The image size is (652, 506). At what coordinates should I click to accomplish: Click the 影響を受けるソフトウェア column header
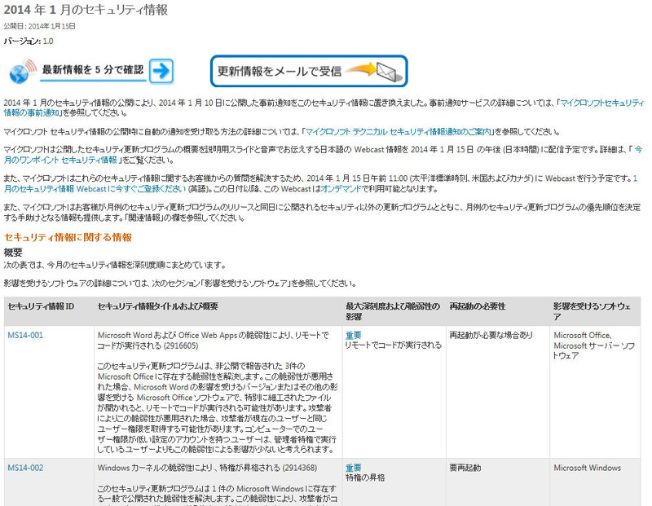coord(580,307)
